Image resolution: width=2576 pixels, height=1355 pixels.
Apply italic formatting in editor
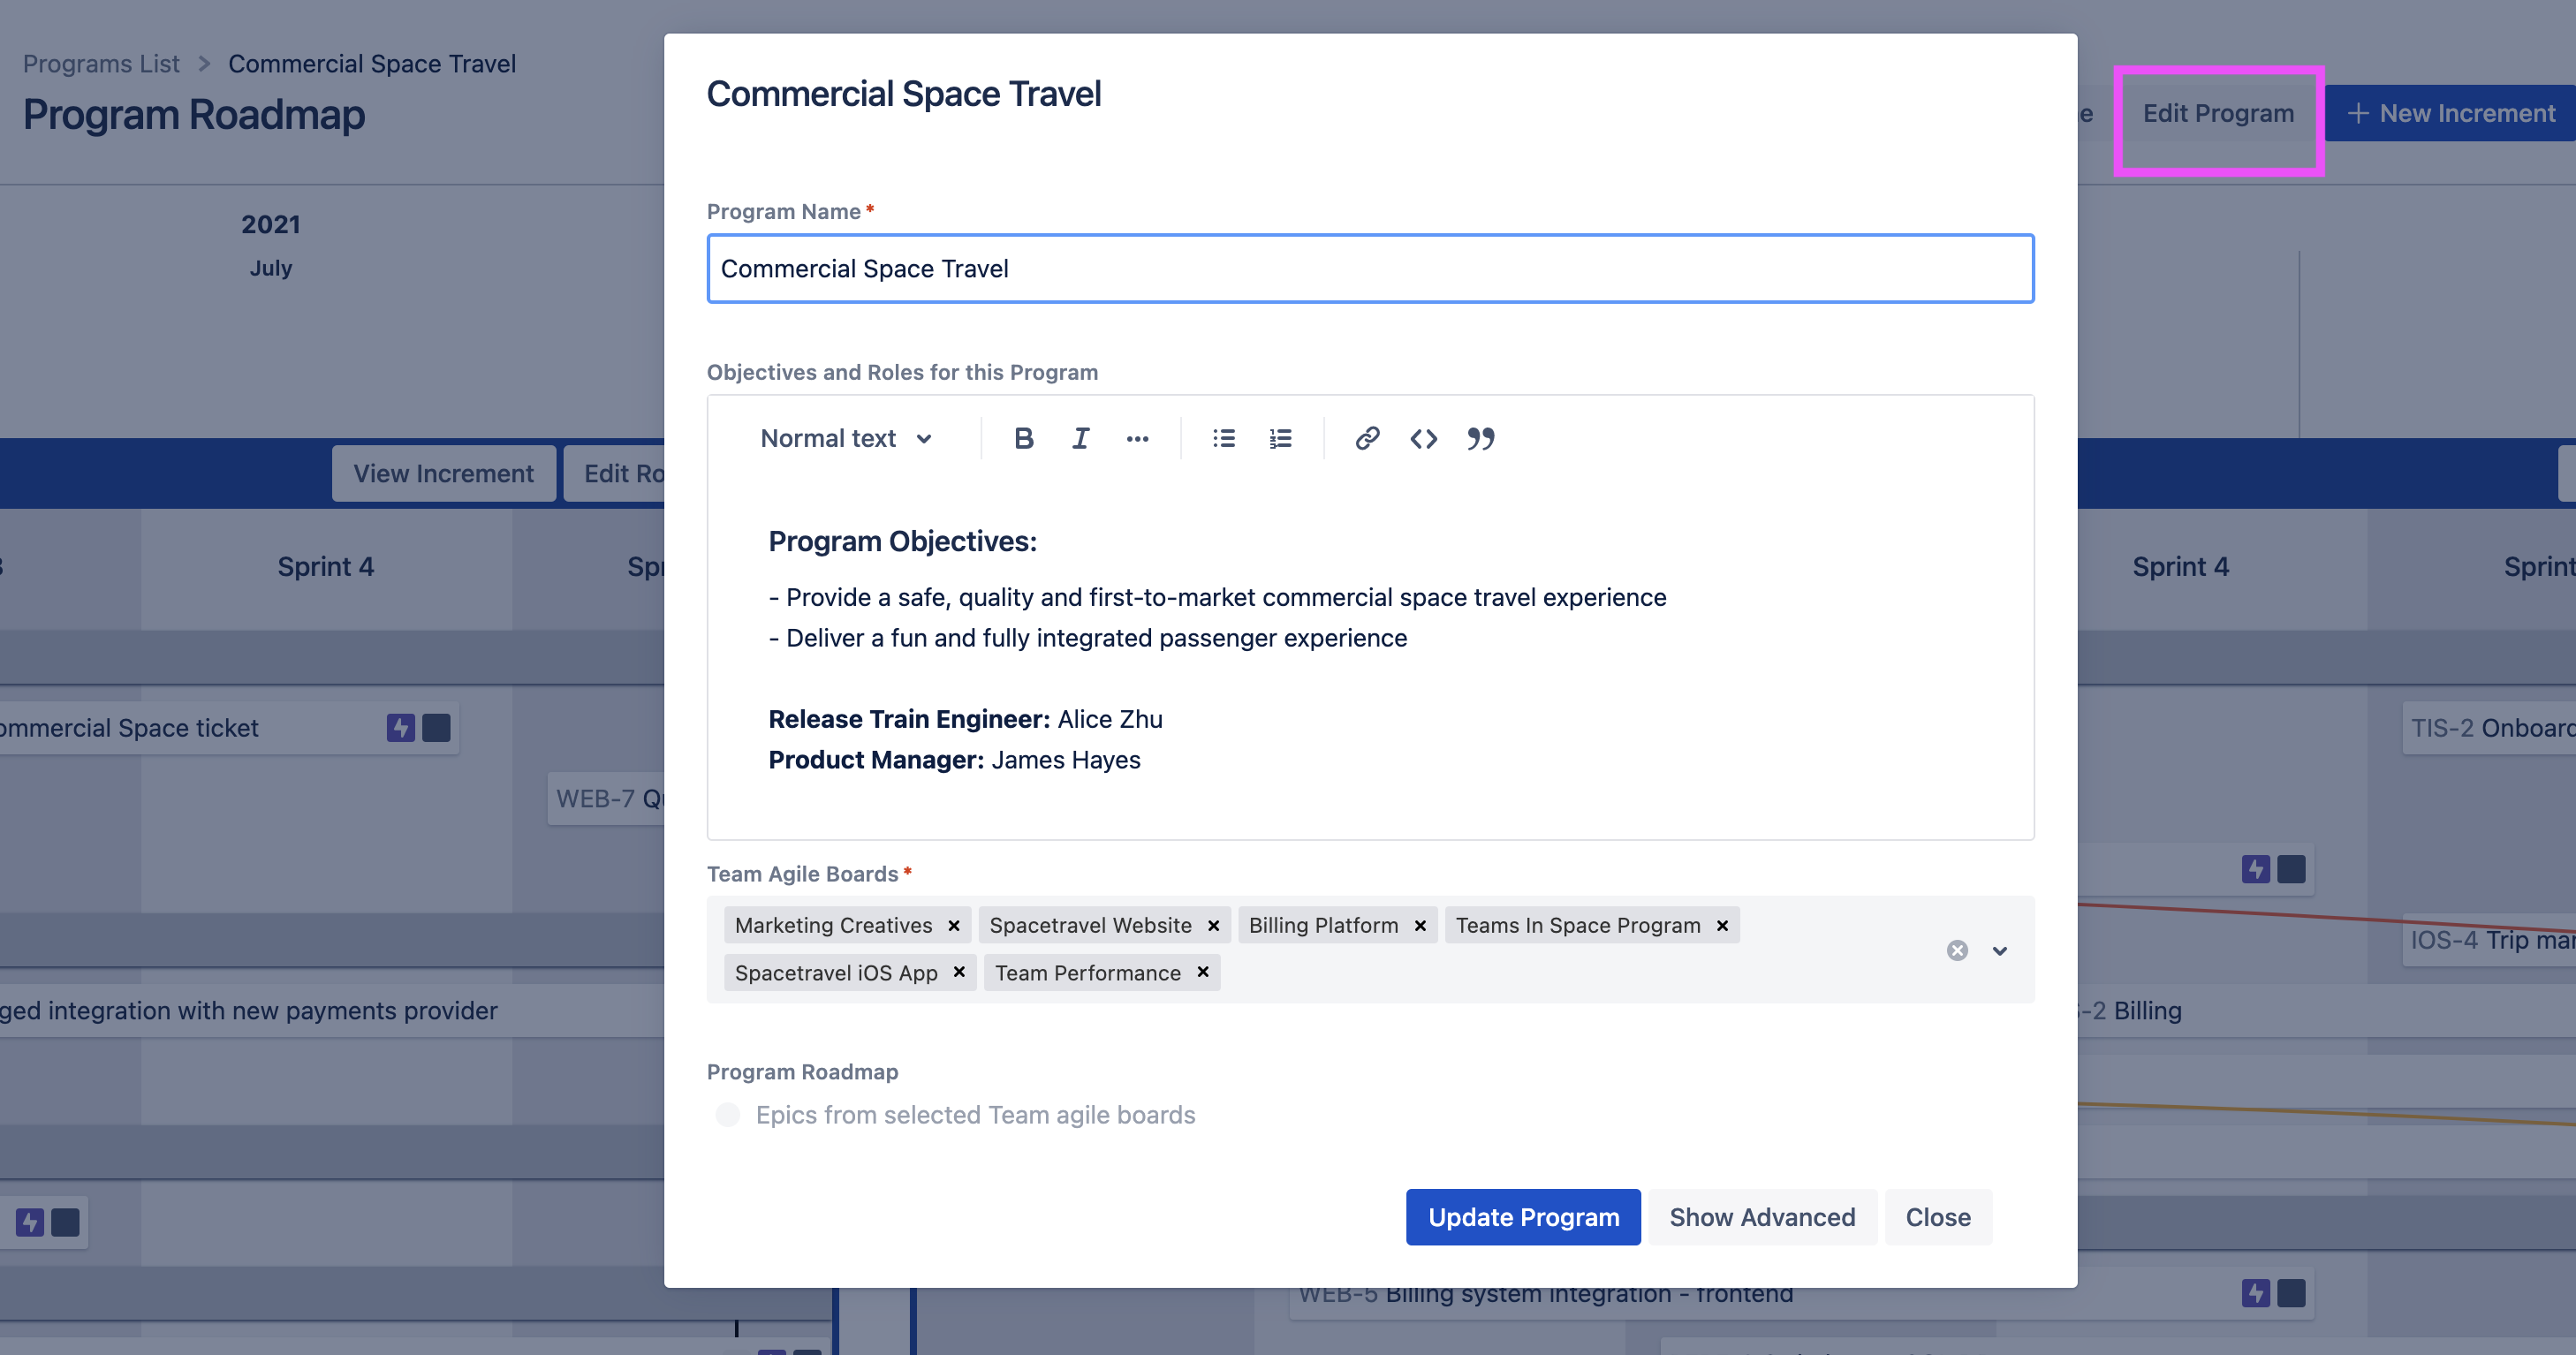(x=1080, y=438)
